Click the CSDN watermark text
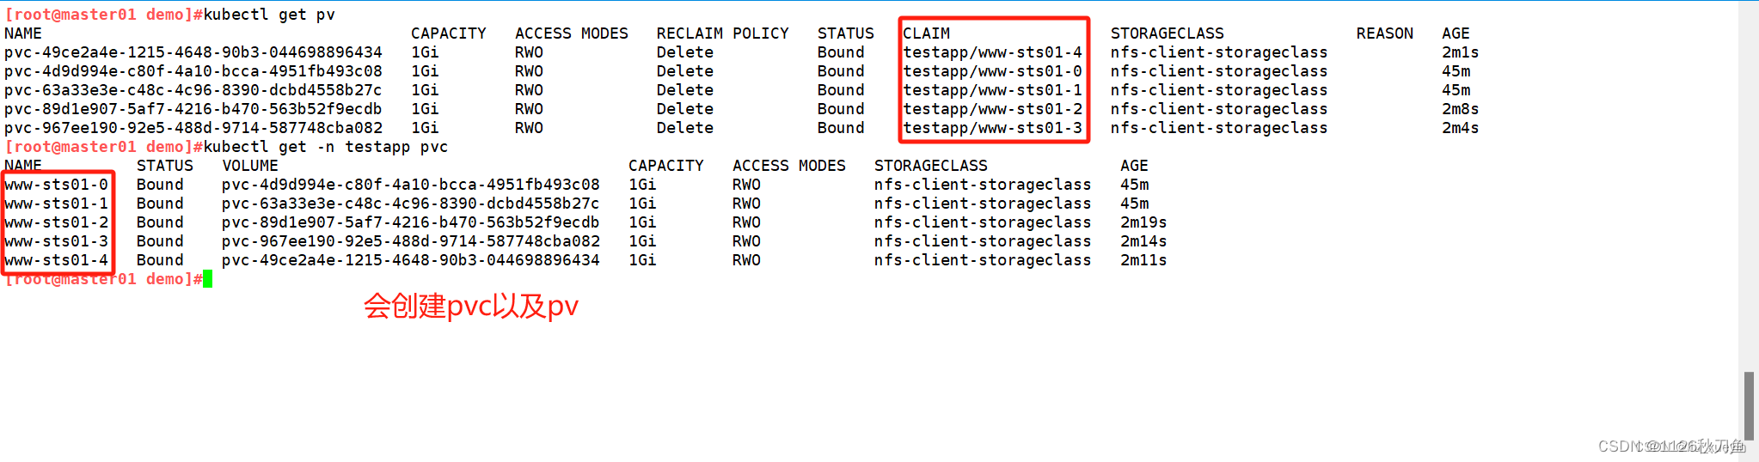The width and height of the screenshot is (1759, 462). [x=1671, y=446]
